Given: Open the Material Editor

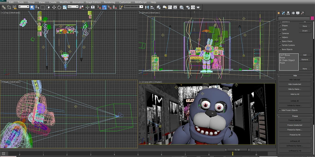Looking at the screenshot, I should 182,7.
